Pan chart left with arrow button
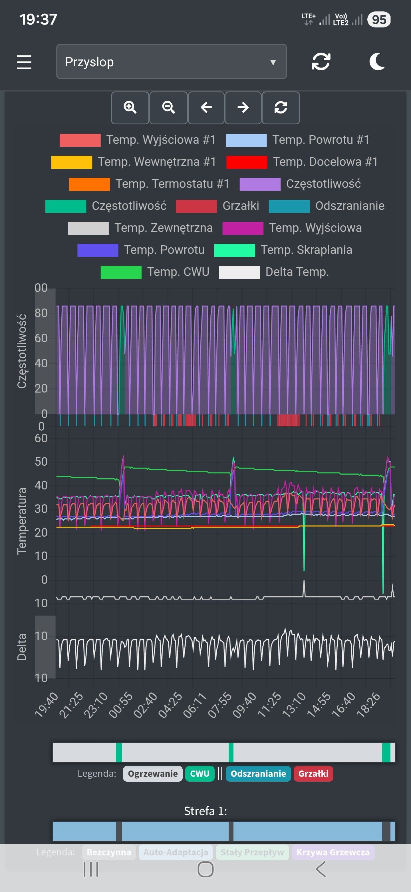 click(206, 108)
